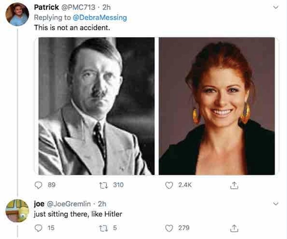Retweet joe's tweet showing 5 retweets
Viewport: 287px width, 239px height.
pyautogui.click(x=104, y=228)
